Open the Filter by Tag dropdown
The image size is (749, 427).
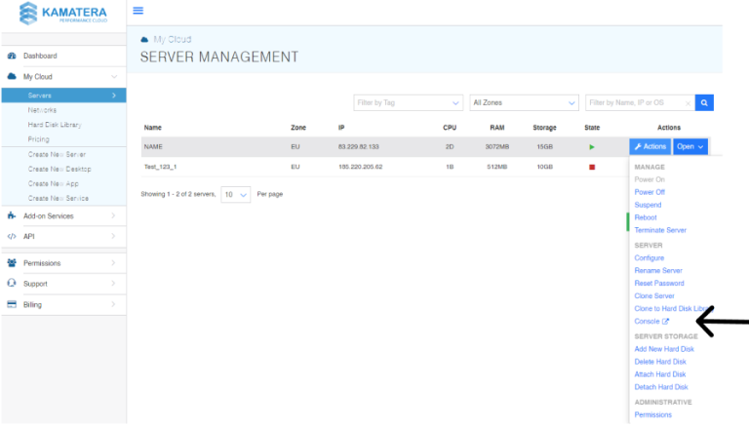pos(408,102)
